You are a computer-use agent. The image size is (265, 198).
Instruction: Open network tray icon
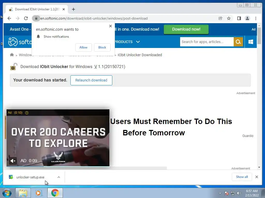pyautogui.click(x=233, y=193)
